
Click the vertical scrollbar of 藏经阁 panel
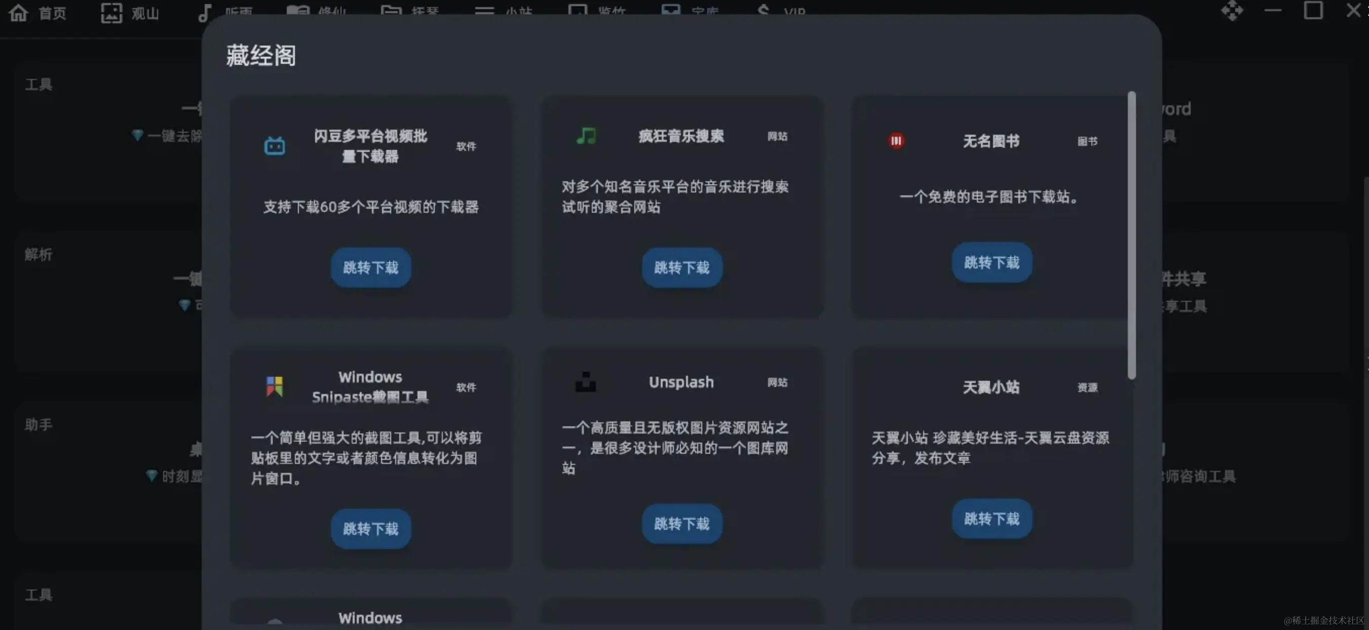pyautogui.click(x=1131, y=235)
